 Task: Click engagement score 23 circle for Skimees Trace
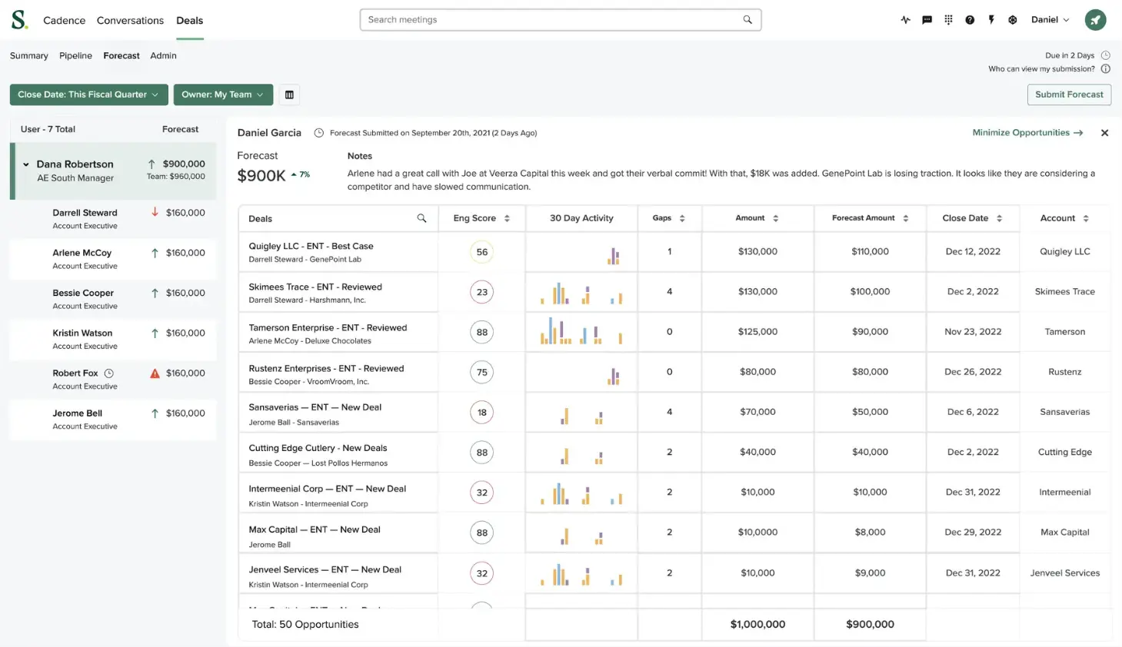482,292
